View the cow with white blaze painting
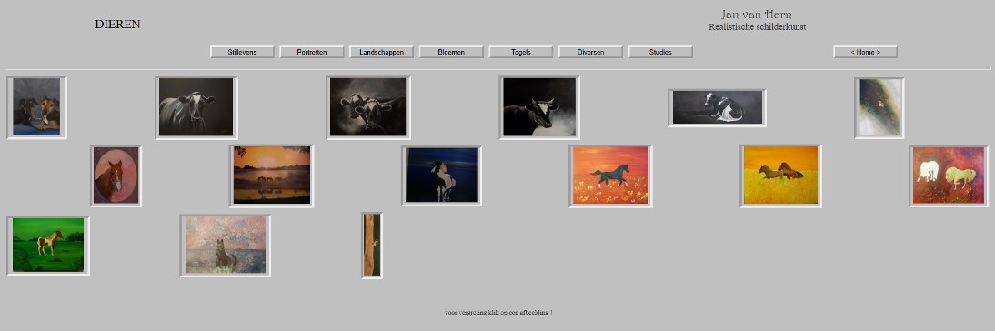The height and width of the screenshot is (331, 995). click(x=539, y=107)
